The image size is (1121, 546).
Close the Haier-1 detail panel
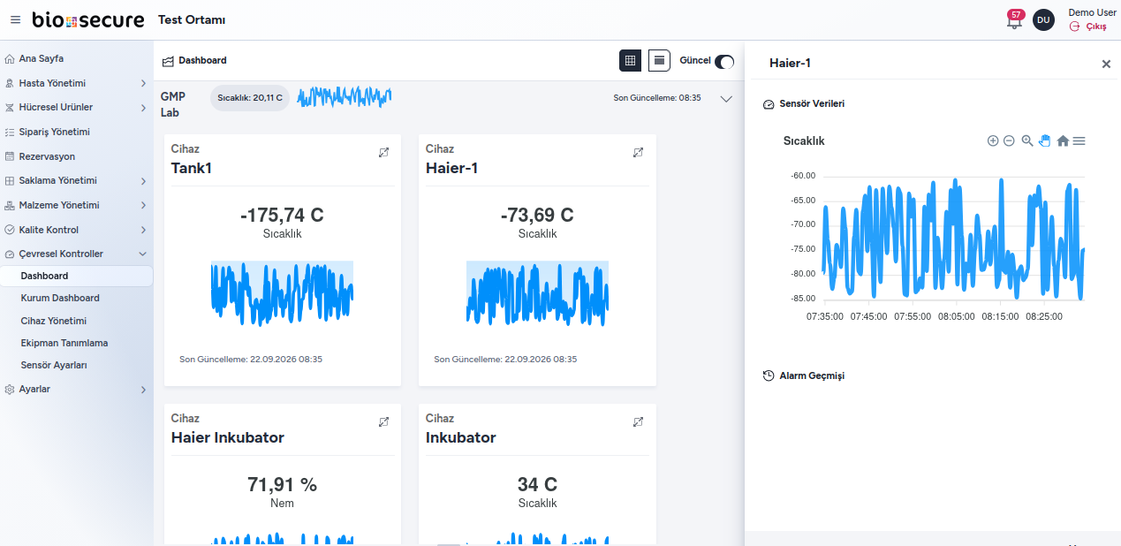tap(1106, 64)
